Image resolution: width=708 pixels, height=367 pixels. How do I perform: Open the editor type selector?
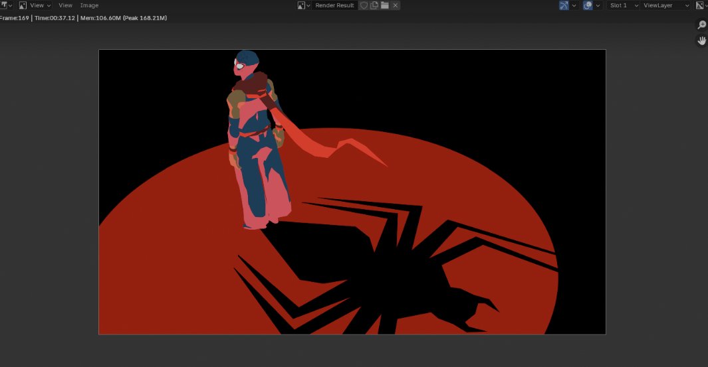click(6, 5)
